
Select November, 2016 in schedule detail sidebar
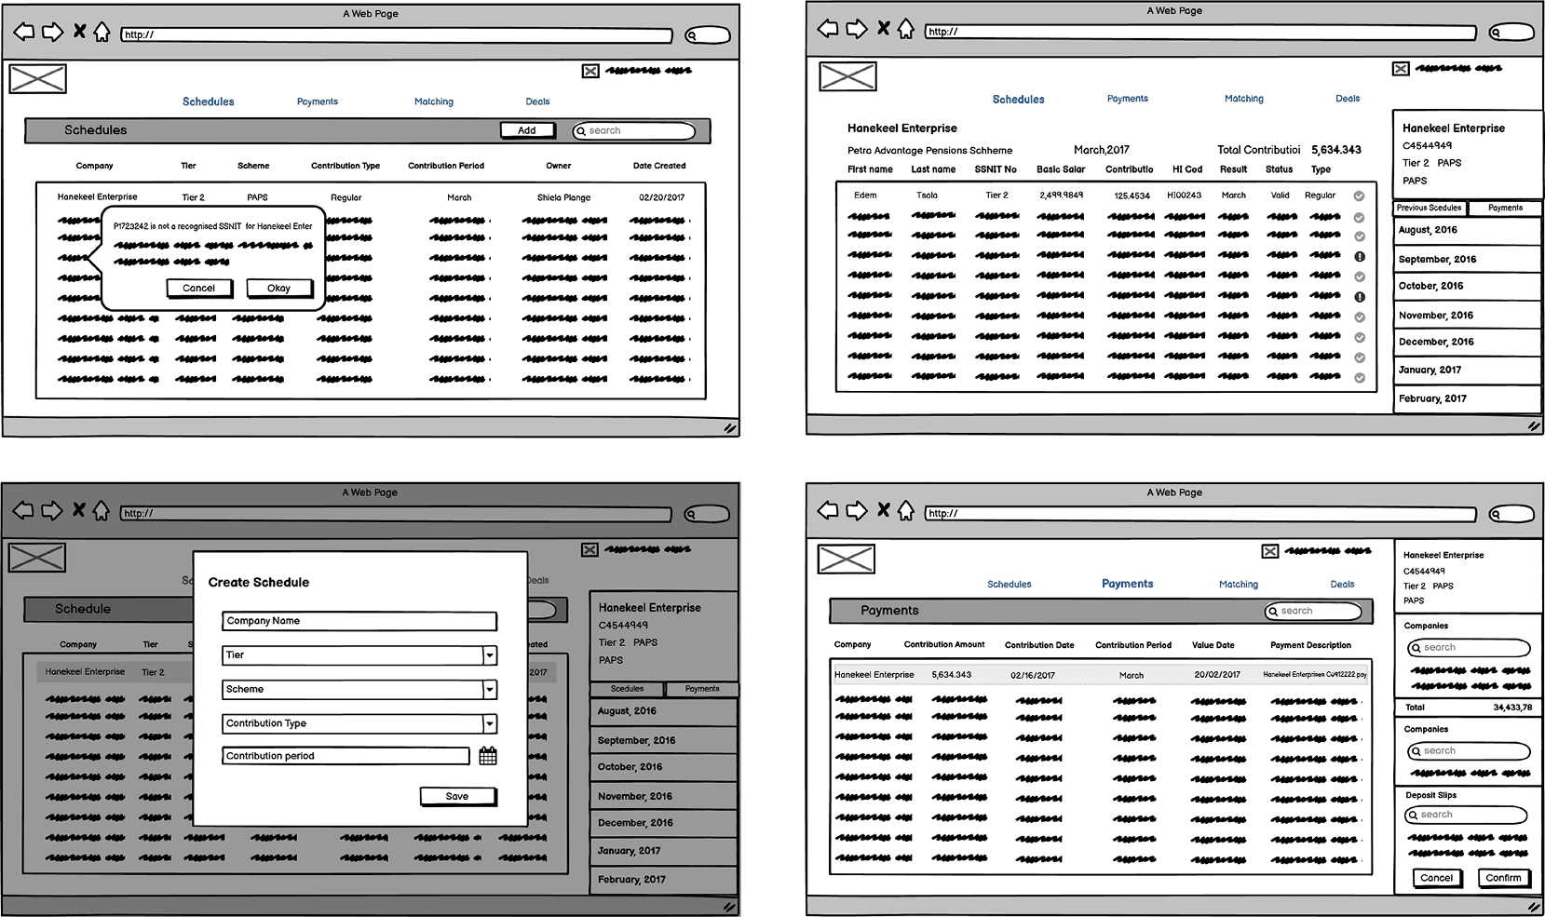1467,315
